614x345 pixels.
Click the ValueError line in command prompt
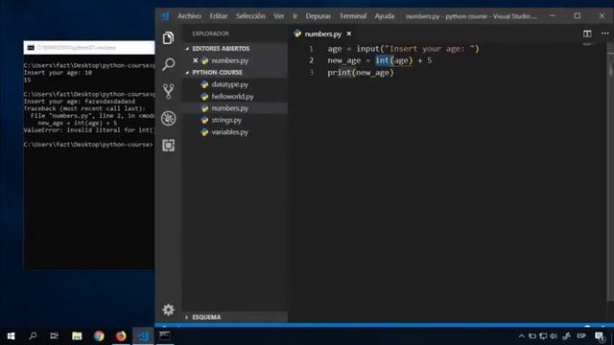[x=89, y=130]
